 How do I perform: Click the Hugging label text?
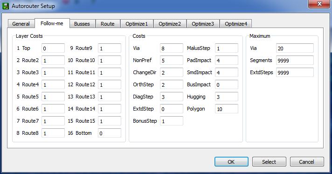pyautogui.click(x=196, y=97)
